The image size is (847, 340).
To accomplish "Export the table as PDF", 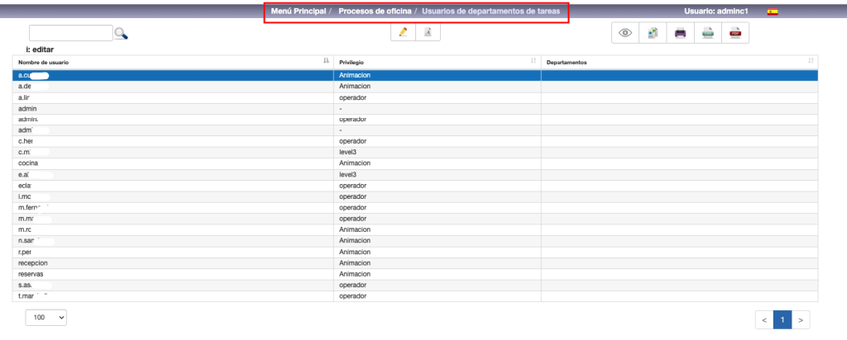I will (x=735, y=33).
